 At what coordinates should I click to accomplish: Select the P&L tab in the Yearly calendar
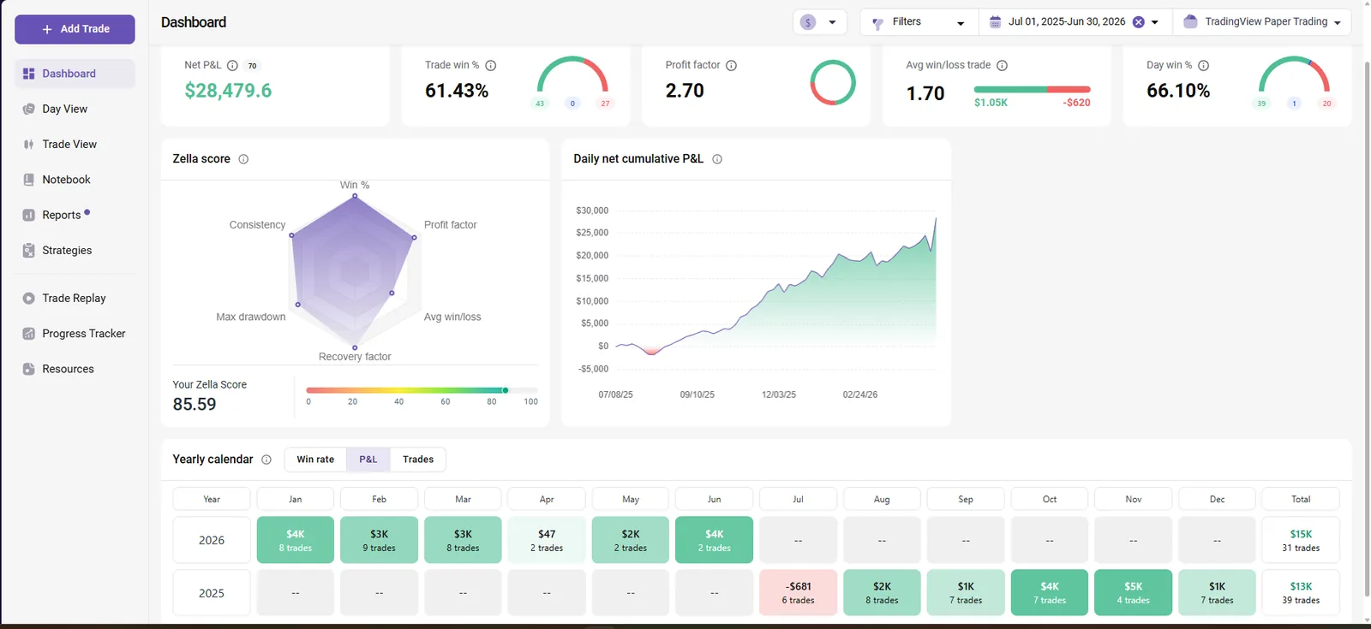click(368, 460)
